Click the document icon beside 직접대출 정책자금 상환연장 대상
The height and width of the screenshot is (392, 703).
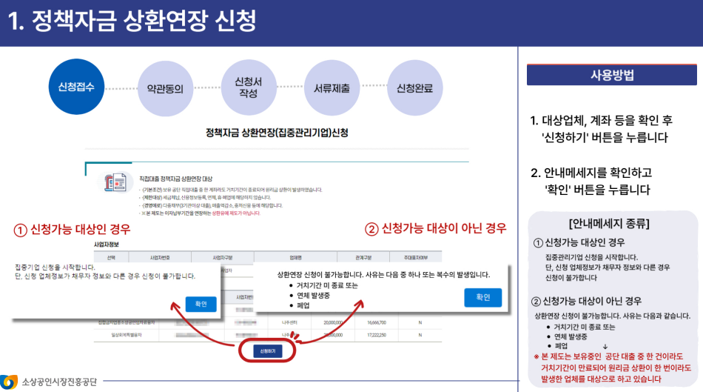coord(115,183)
